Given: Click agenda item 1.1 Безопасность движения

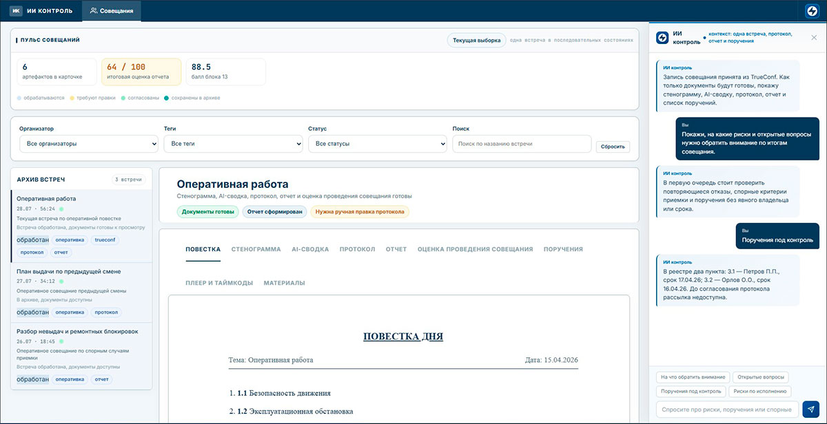Looking at the screenshot, I should pos(284,393).
